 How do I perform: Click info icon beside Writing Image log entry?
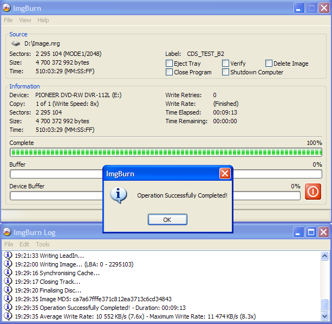click(8, 264)
